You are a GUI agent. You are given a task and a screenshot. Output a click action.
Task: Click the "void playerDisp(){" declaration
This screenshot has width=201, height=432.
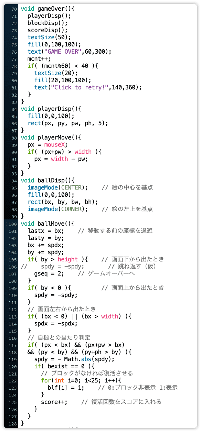pos(51,109)
